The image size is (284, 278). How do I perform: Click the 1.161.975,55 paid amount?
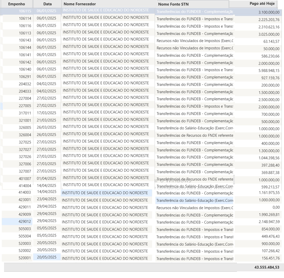tap(269, 193)
